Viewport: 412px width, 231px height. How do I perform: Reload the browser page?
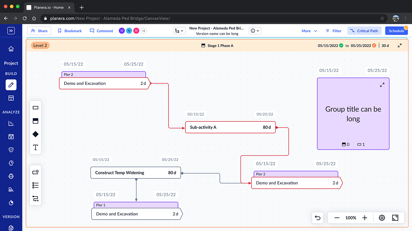24,18
